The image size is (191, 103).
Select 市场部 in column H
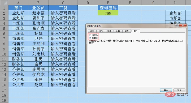[x=175, y=18]
